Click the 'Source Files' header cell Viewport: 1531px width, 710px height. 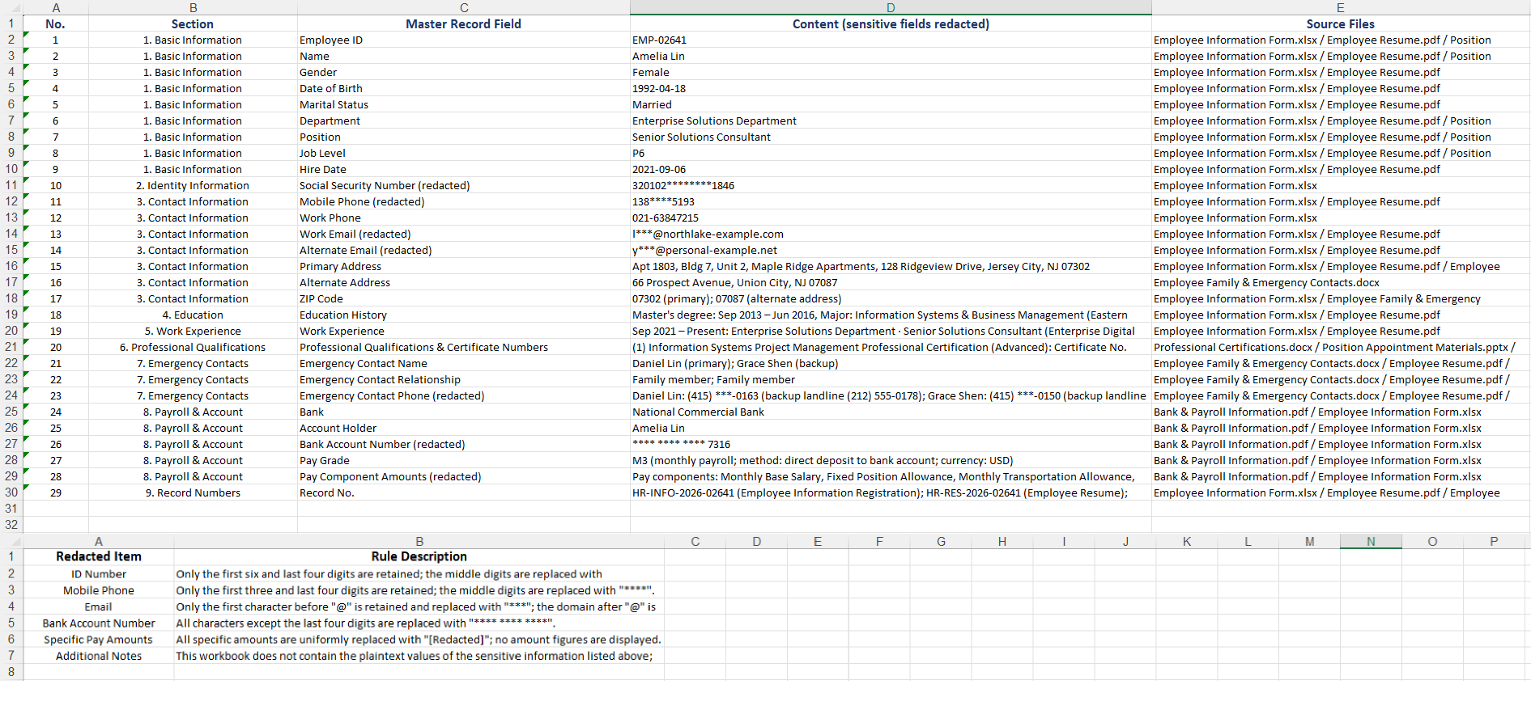pos(1340,23)
